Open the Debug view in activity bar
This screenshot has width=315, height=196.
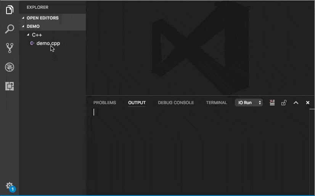10,67
